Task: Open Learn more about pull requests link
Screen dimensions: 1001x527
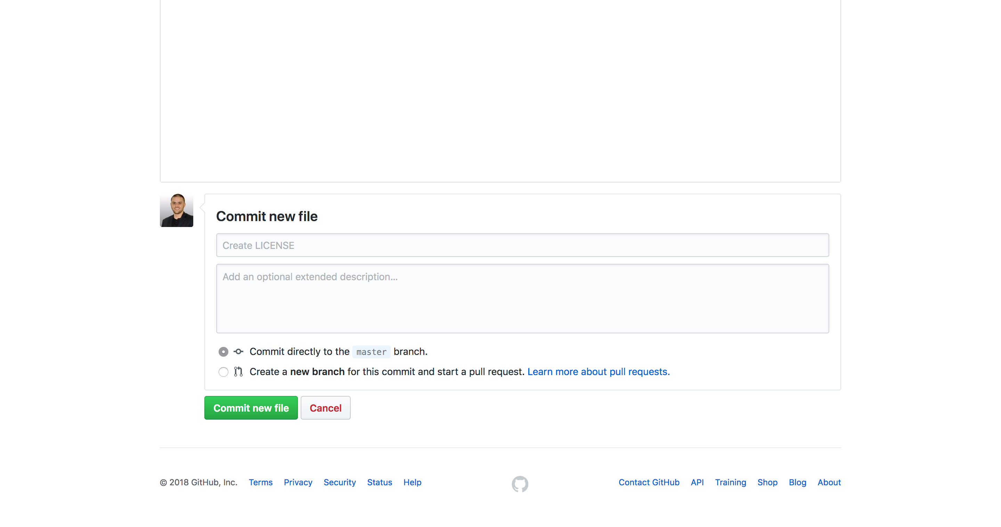Action: (599, 372)
